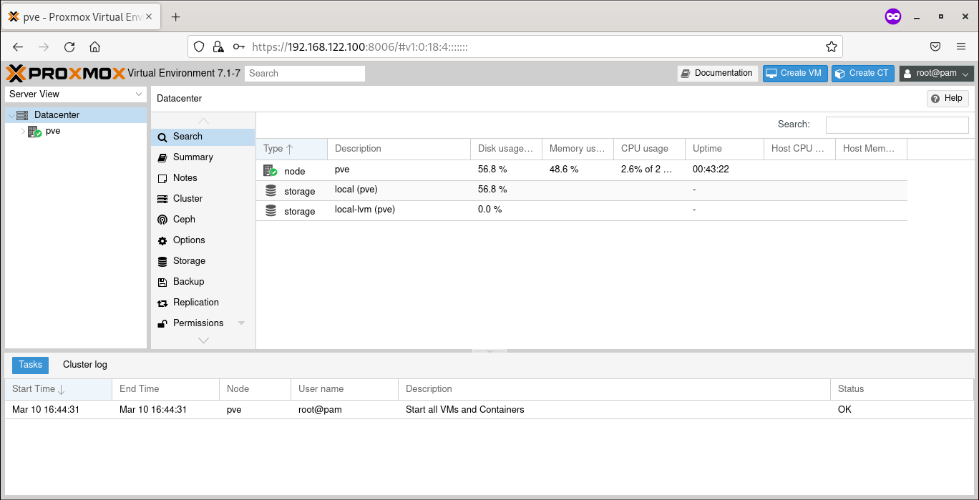Sort by the Description column header

tap(399, 149)
